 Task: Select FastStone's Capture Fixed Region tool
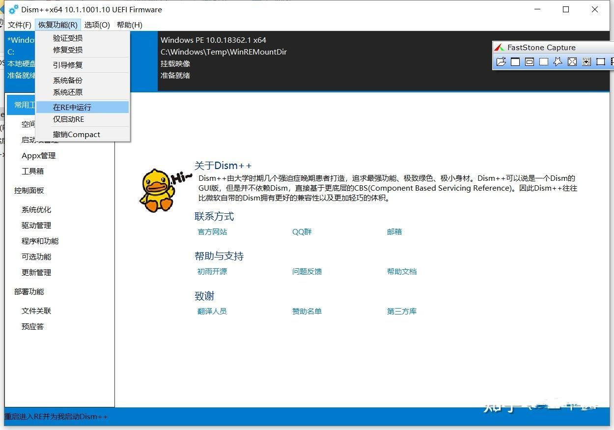(601, 62)
